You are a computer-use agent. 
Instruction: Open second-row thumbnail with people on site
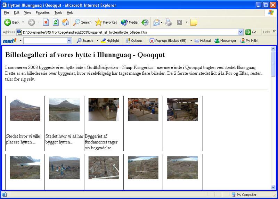tap(64, 168)
